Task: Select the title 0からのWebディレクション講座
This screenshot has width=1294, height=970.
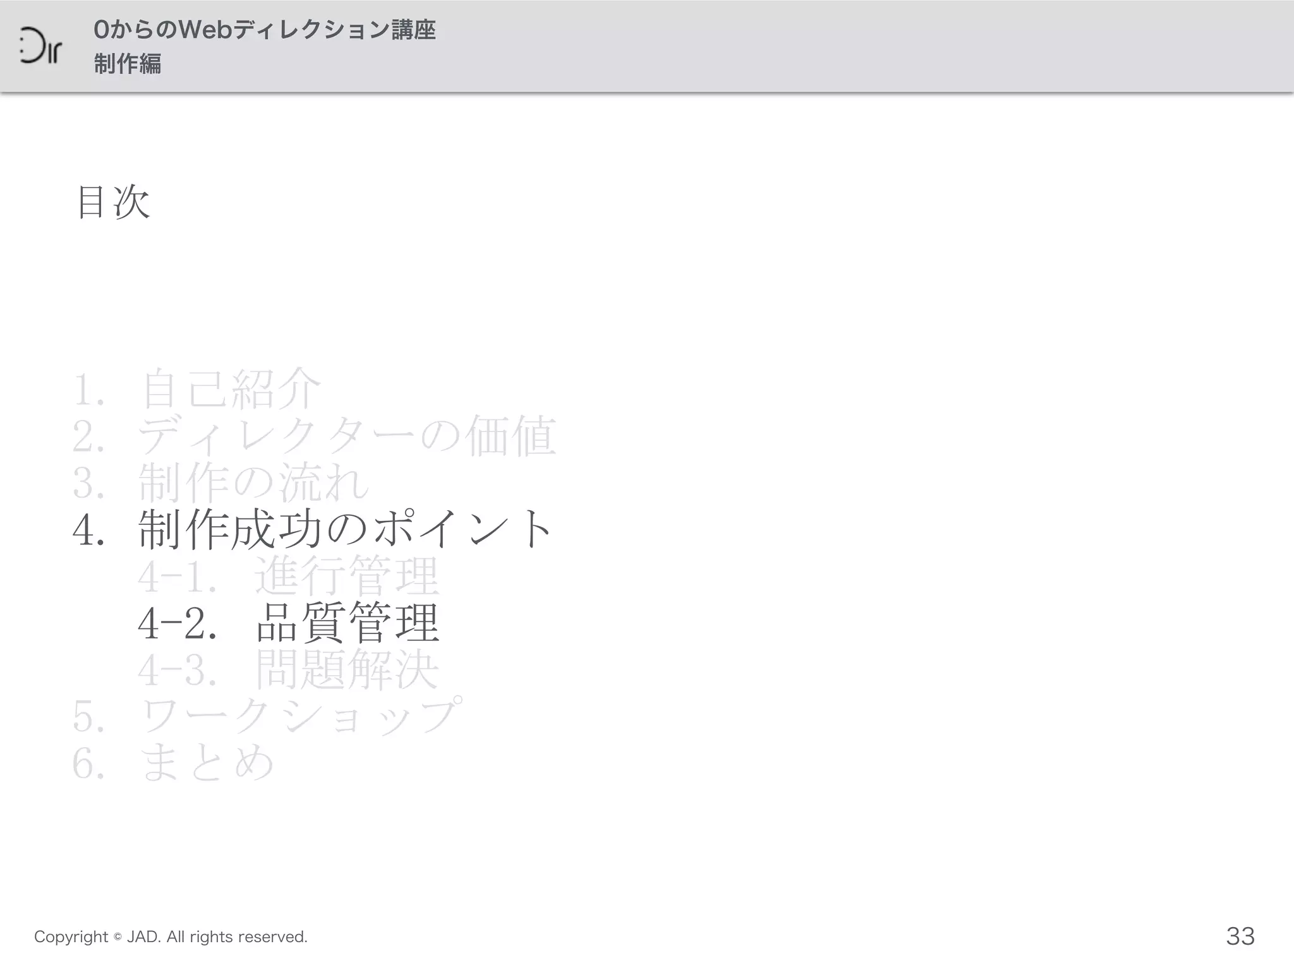Action: pos(265,30)
